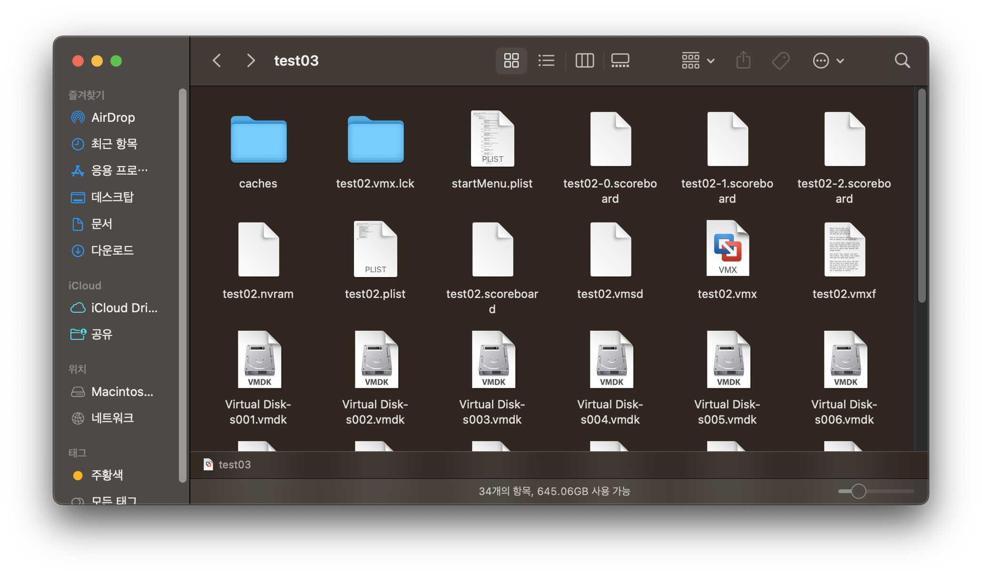Open AirDrop in sidebar
Viewport: 982px width, 575px height.
tap(113, 118)
